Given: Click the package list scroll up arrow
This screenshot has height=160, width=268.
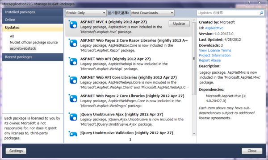Looking at the screenshot, I should [x=194, y=20].
